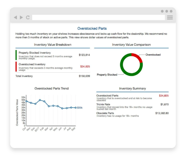Select the Properly Stocked chart label
Viewport: 186px width, 164px height.
click(107, 75)
